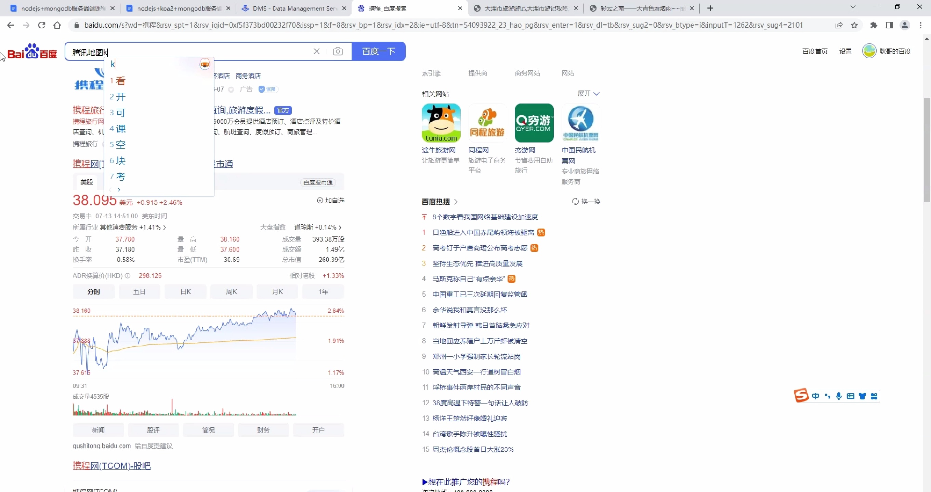Open Sogou skin shirt icon
This screenshot has width=931, height=492.
click(863, 396)
